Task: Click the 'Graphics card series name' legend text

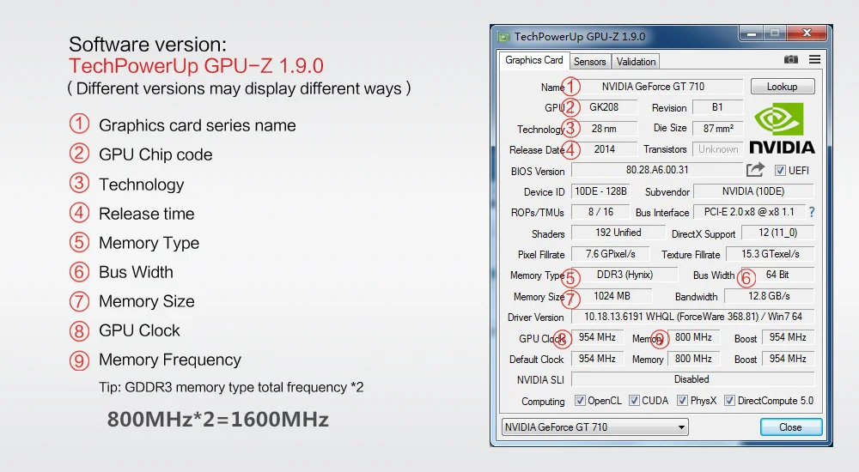Action: point(198,126)
